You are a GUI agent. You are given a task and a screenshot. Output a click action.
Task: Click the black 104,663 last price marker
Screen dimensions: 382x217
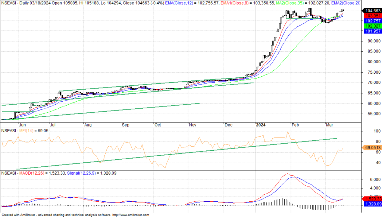point(373,11)
